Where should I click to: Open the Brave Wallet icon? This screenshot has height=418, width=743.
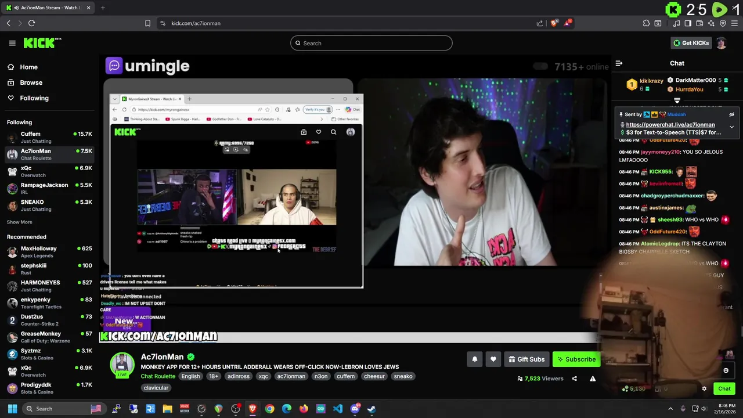699,23
